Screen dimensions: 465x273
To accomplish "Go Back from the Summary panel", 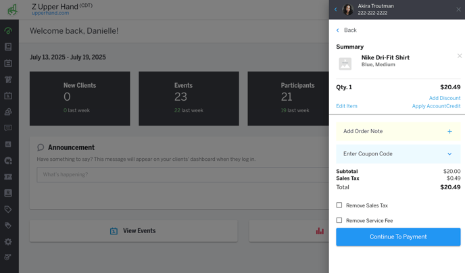I will (x=346, y=30).
